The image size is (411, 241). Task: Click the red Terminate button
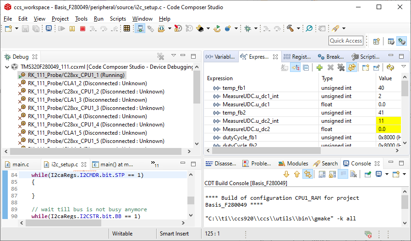pyautogui.click(x=82, y=28)
